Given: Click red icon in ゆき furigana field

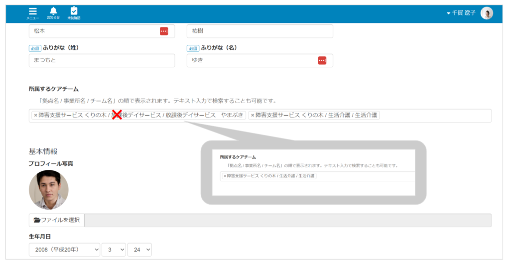Looking at the screenshot, I should click(322, 60).
